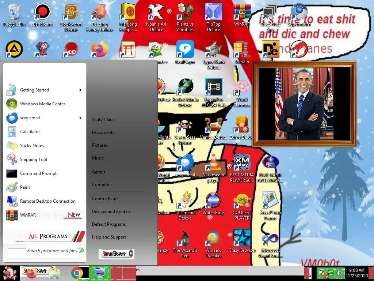Open TipTop Deluxe desktop icon

[213, 18]
